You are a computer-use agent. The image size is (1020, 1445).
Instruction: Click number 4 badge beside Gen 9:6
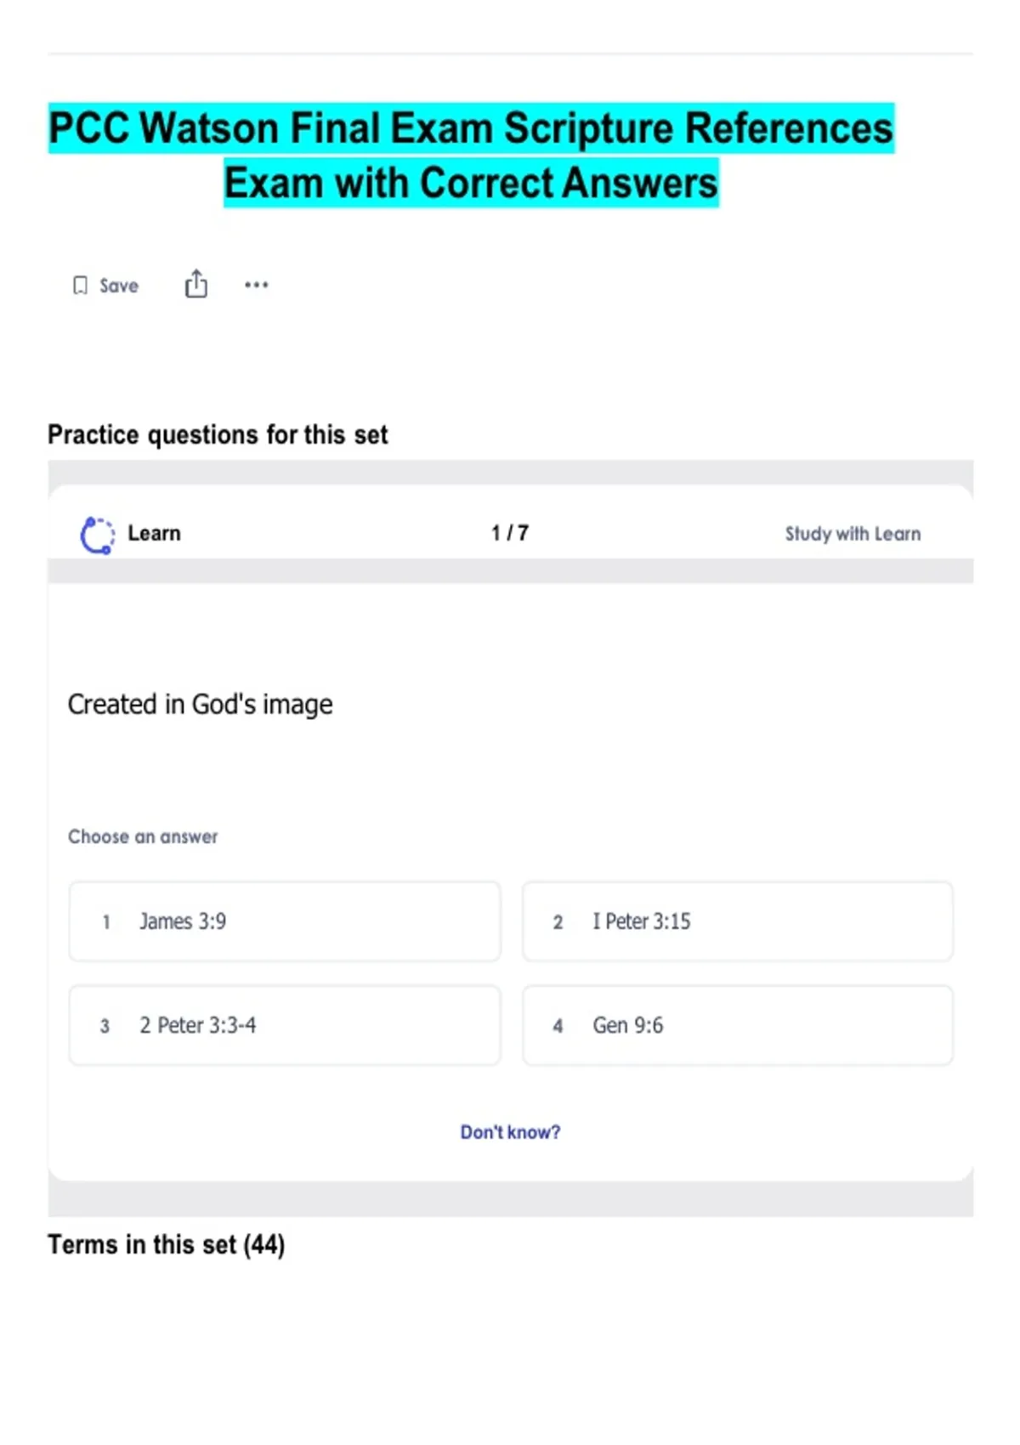click(558, 1026)
